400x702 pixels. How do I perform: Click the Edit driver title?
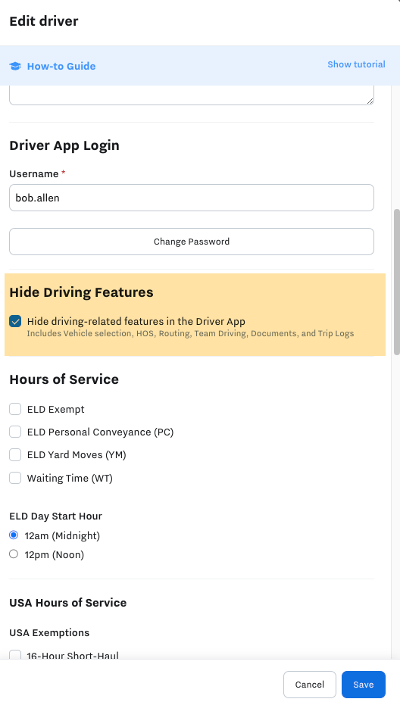[x=44, y=21]
